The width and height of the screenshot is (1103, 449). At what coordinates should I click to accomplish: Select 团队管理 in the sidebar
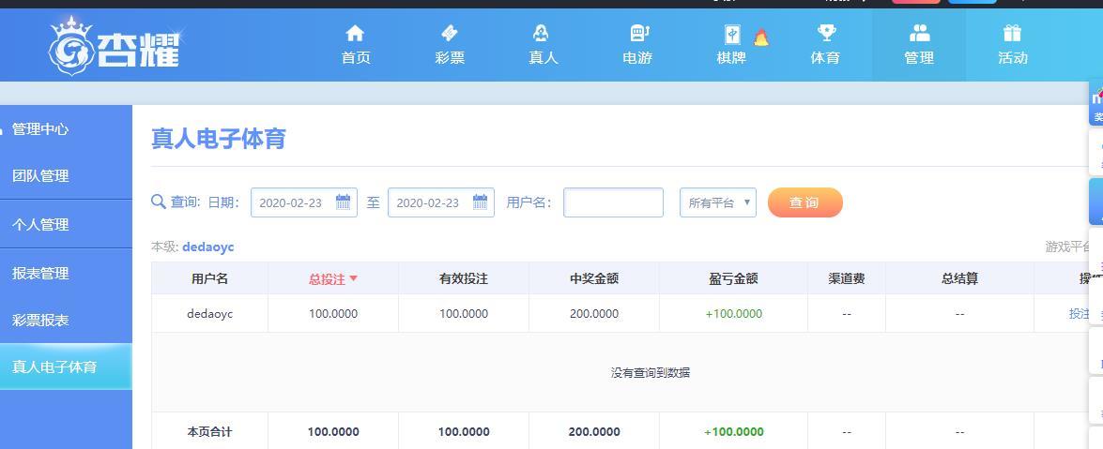point(40,175)
